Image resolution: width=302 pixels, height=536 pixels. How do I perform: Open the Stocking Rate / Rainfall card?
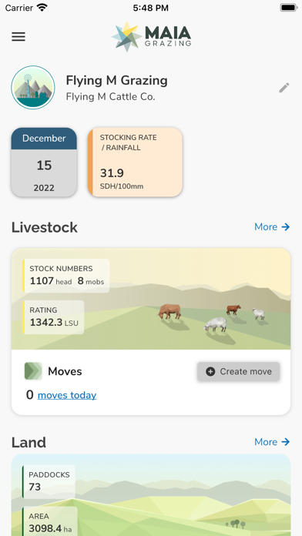[135, 162]
